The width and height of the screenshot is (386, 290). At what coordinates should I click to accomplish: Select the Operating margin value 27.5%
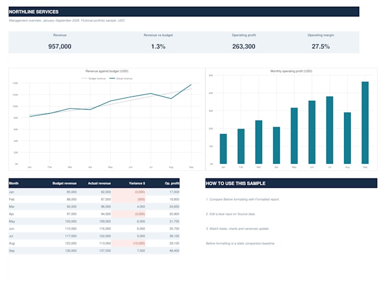point(321,47)
